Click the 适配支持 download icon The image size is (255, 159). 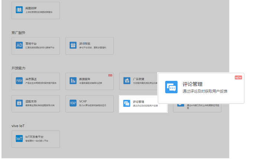(19, 103)
